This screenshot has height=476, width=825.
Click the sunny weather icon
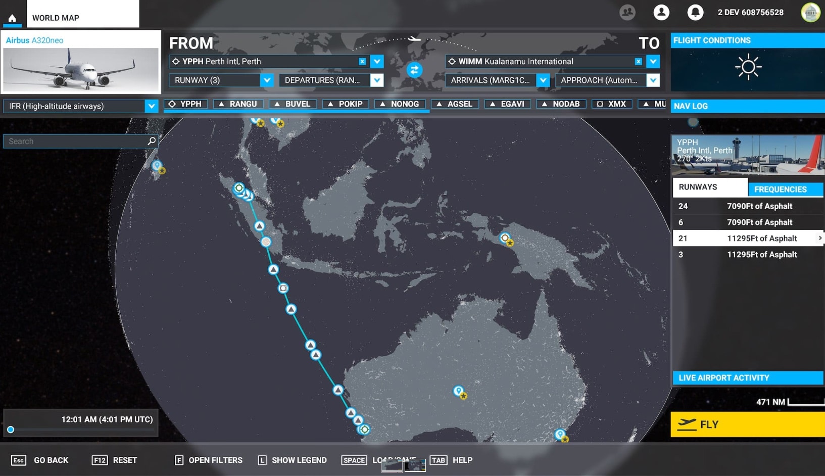[x=748, y=67]
